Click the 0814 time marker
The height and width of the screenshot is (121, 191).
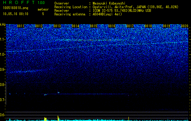(x=75, y=26)
